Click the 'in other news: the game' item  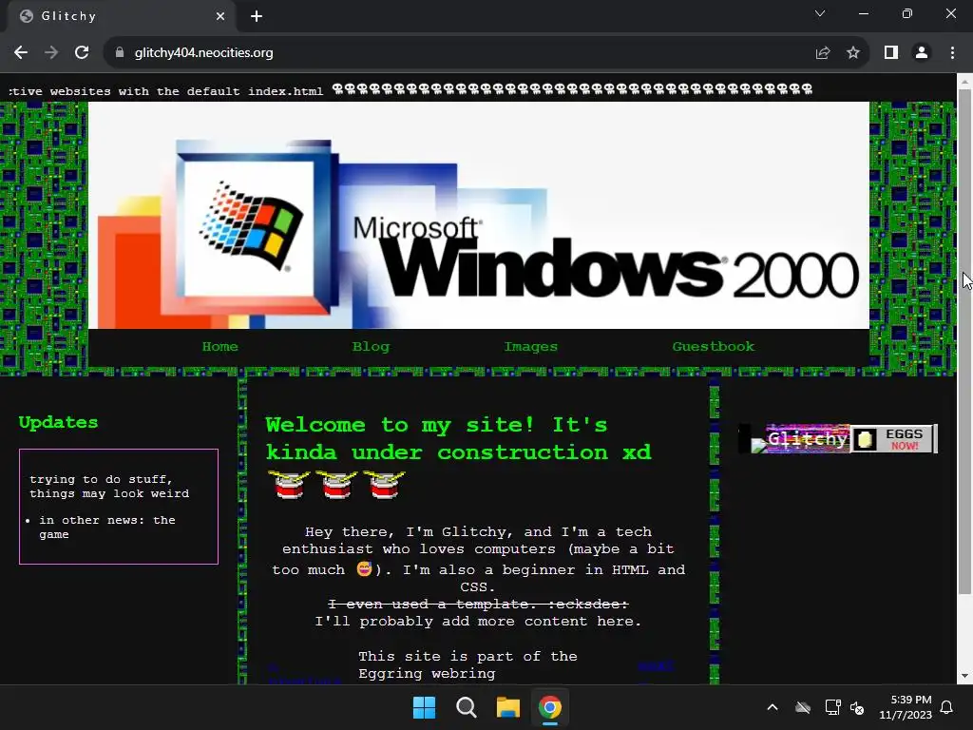(106, 527)
